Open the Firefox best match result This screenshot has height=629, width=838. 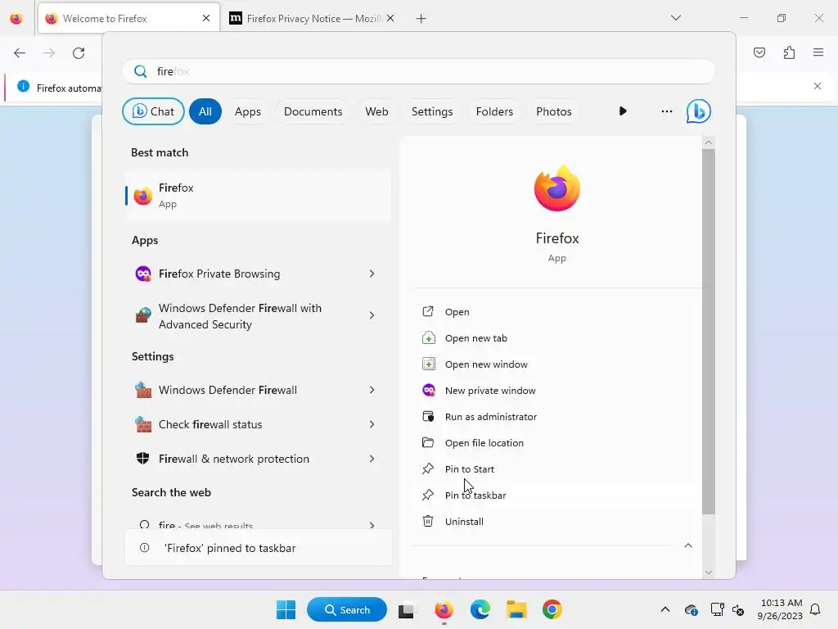point(258,196)
